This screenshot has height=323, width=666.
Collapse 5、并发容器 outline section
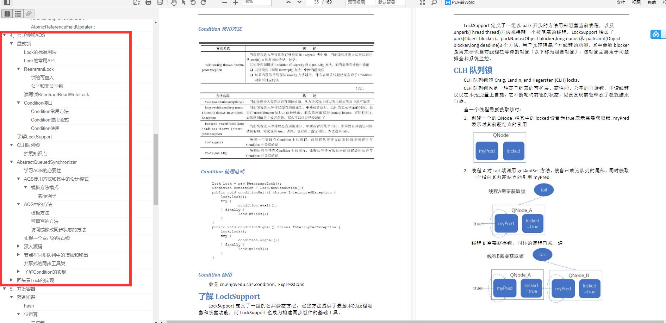[x=5, y=289]
